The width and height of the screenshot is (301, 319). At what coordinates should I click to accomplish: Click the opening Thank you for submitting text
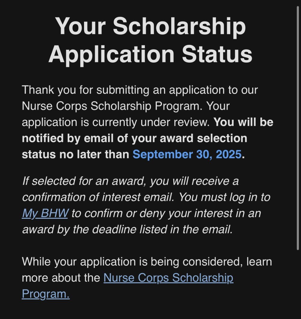[x=85, y=90]
